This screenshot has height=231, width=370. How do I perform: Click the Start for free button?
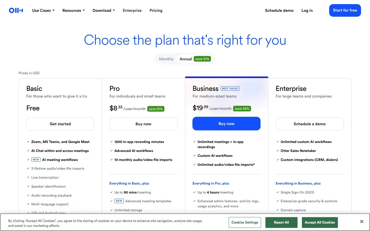[x=345, y=10]
